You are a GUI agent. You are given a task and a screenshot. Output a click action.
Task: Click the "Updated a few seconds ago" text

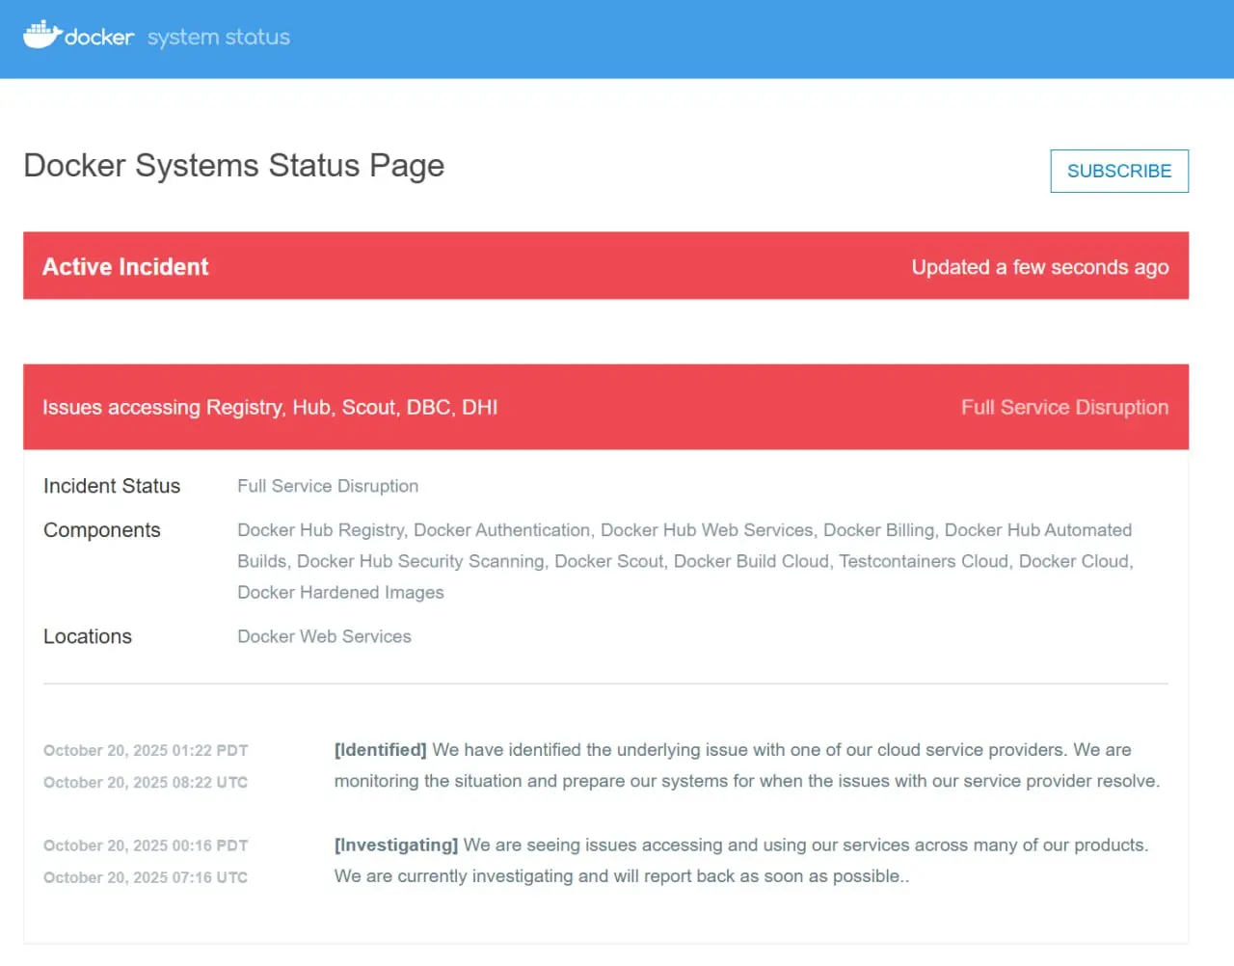tap(1040, 267)
